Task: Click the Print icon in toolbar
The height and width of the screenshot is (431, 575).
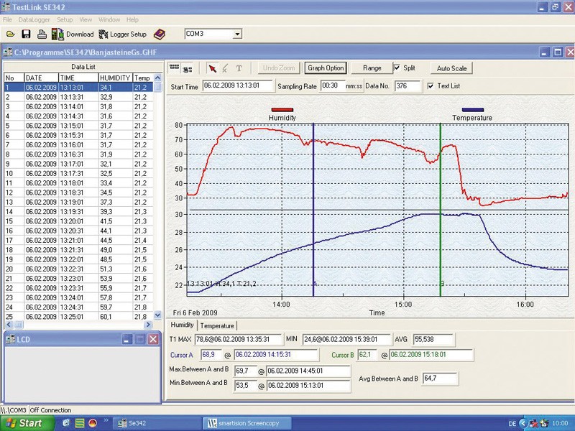Action: click(42, 34)
